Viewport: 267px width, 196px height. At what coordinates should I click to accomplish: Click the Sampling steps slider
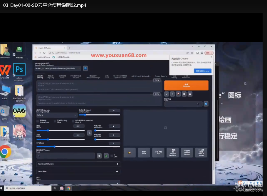click(100, 115)
